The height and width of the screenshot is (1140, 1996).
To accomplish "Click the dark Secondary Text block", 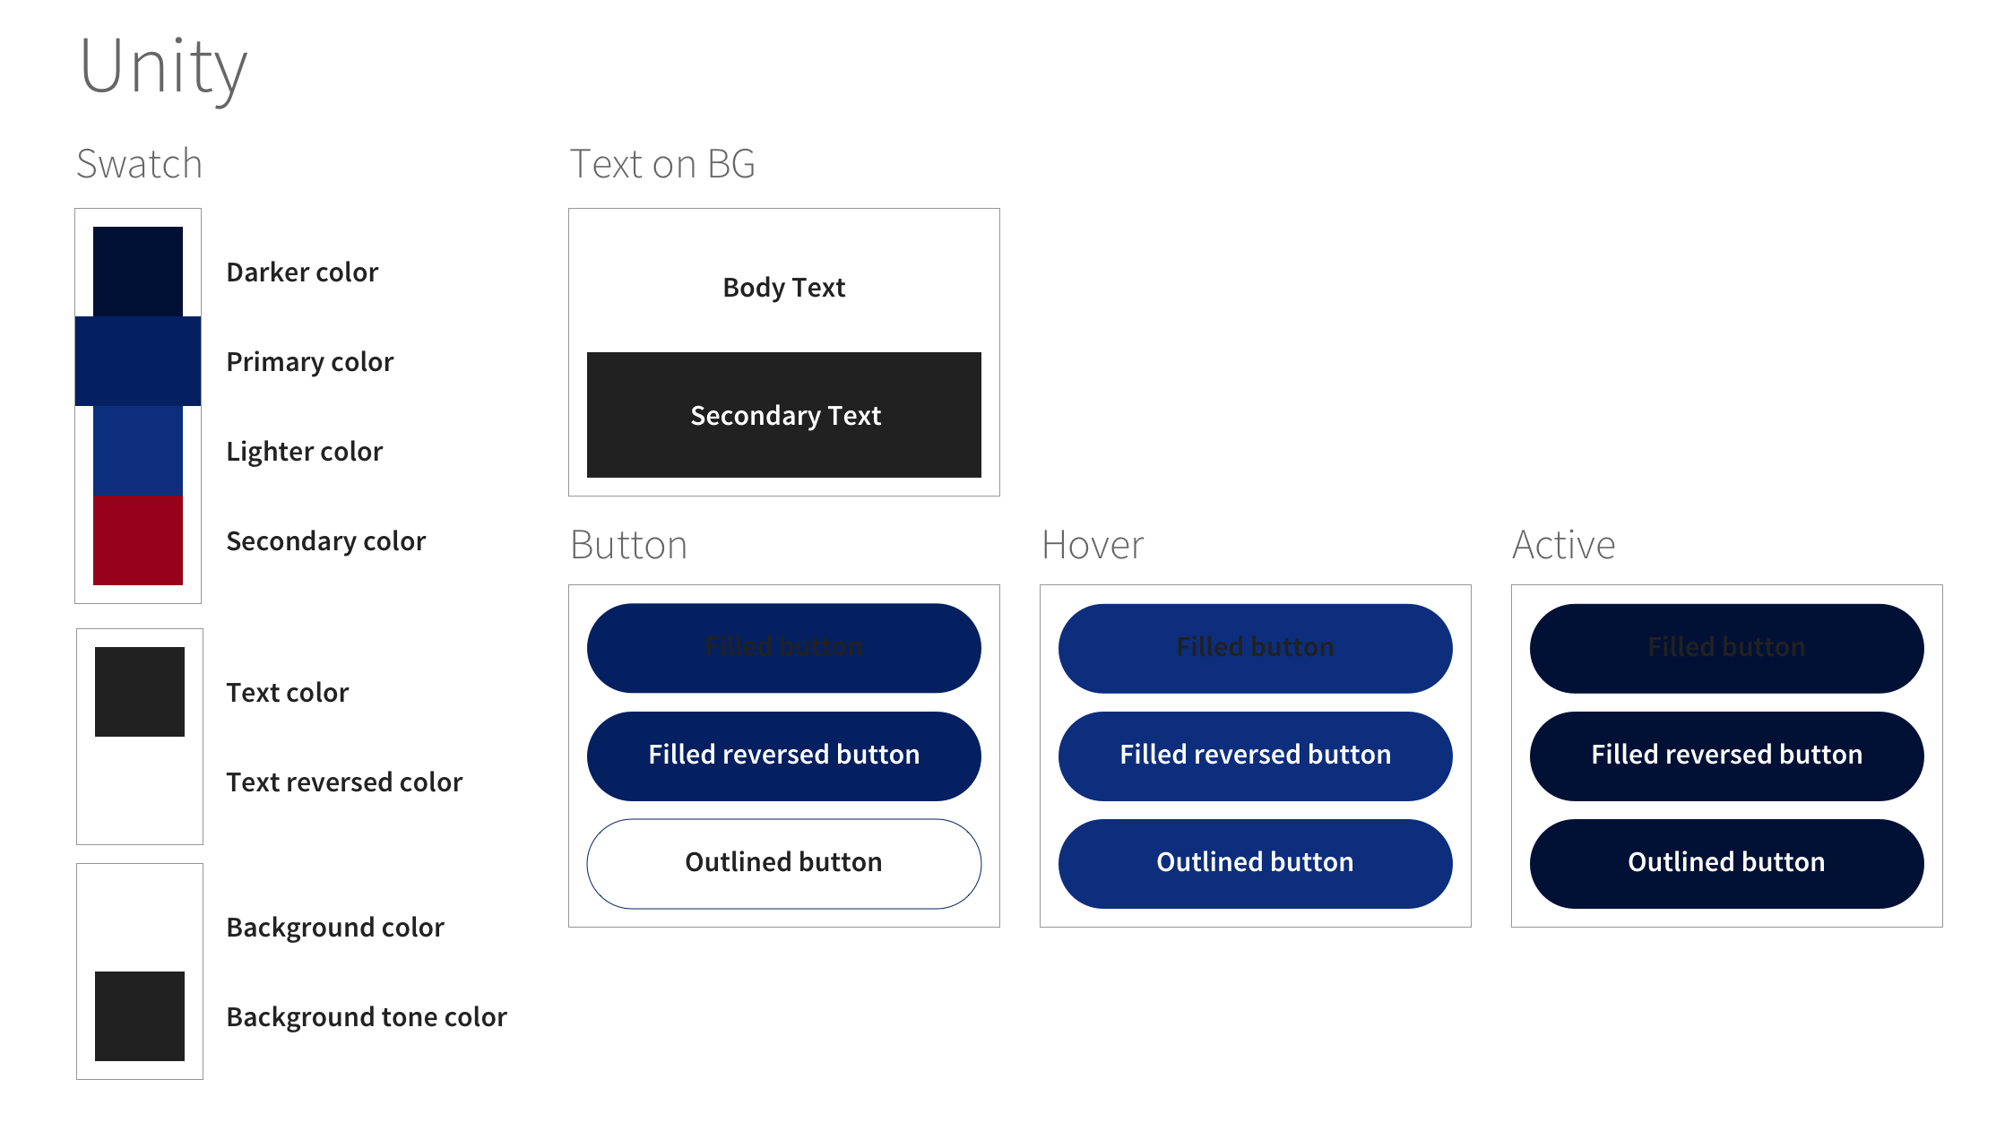I will coord(783,415).
